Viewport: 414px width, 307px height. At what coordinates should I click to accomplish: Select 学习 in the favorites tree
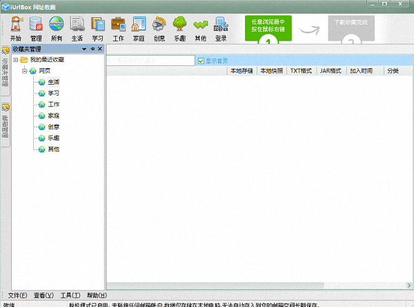click(53, 93)
